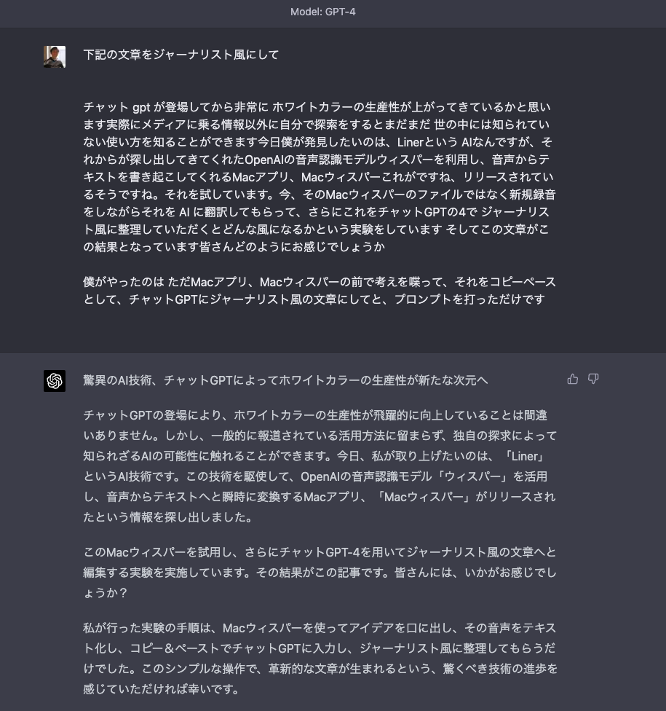
Task: Click the ChatGPT logo avatar
Action: 55,380
